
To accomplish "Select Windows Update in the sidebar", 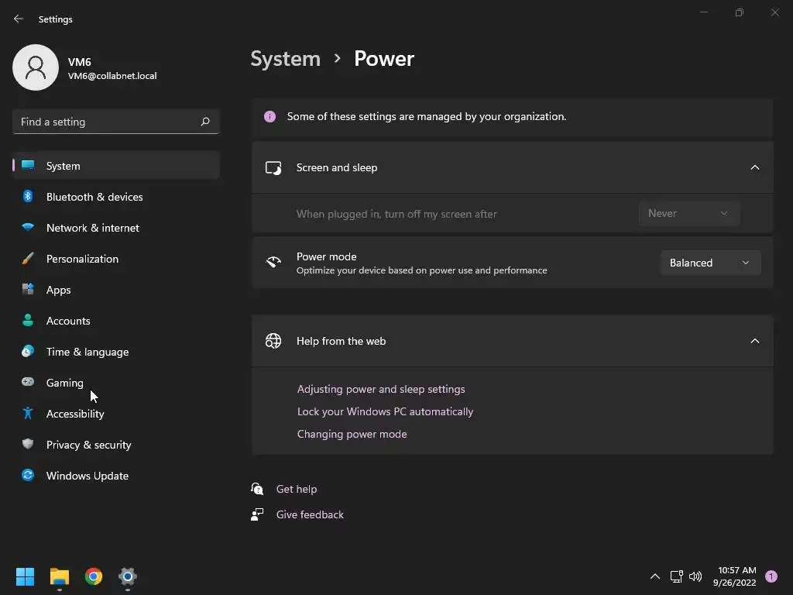I will (88, 476).
